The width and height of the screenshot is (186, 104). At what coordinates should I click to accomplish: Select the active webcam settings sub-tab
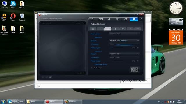click(108, 29)
